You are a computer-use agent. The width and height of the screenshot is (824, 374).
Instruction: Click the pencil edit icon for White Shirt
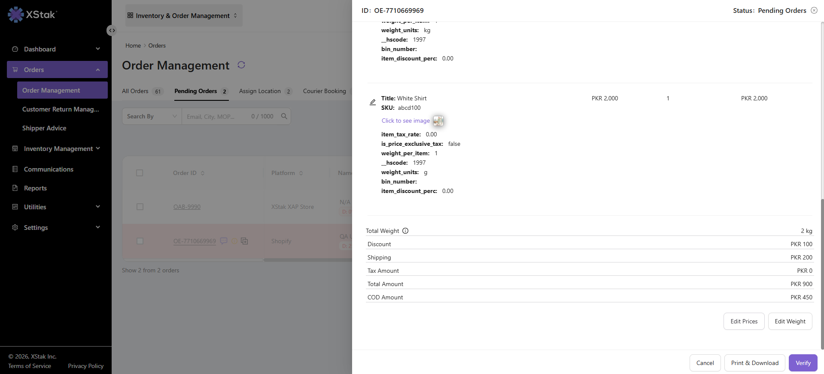pyautogui.click(x=373, y=102)
